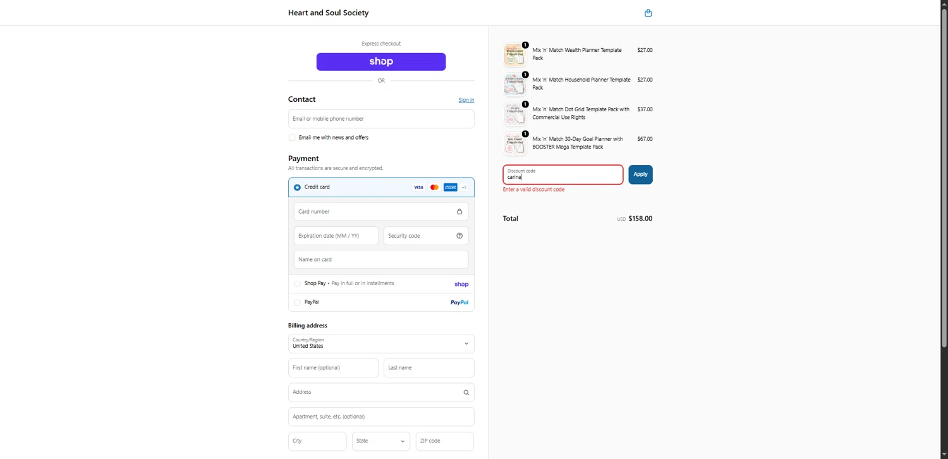Click the lock icon in Card number field
This screenshot has width=948, height=459.
[x=459, y=212]
